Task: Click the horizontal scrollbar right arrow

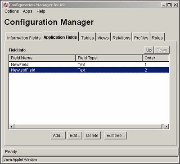Action: tap(166, 127)
